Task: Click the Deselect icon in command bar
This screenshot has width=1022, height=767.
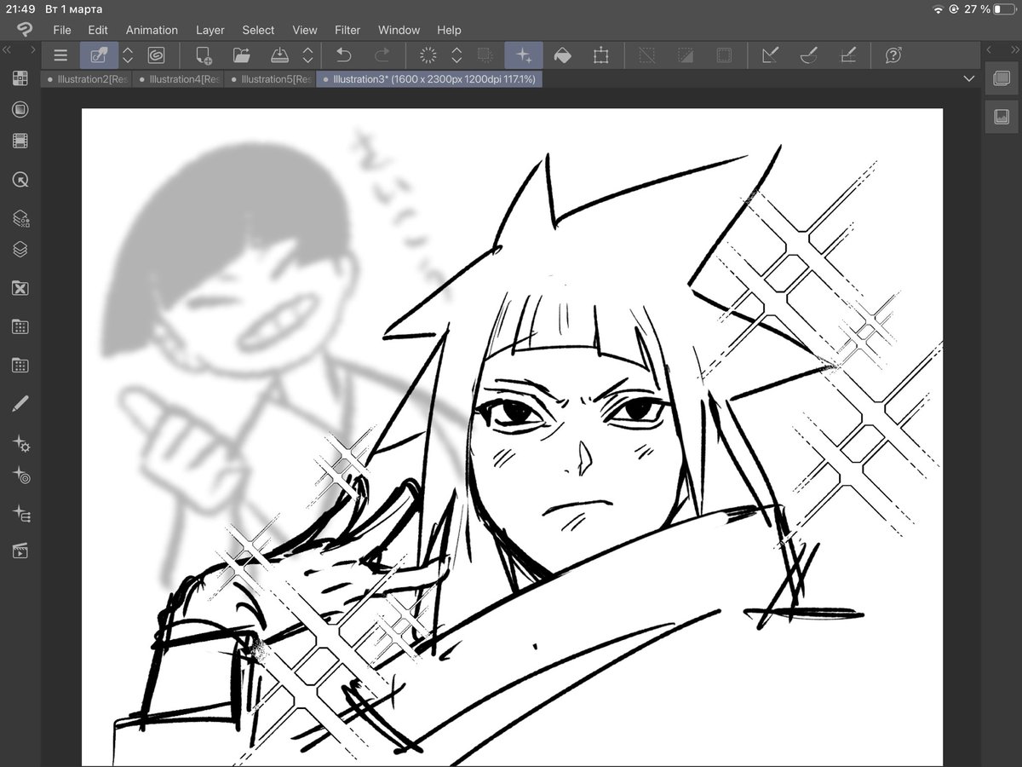Action: point(647,55)
